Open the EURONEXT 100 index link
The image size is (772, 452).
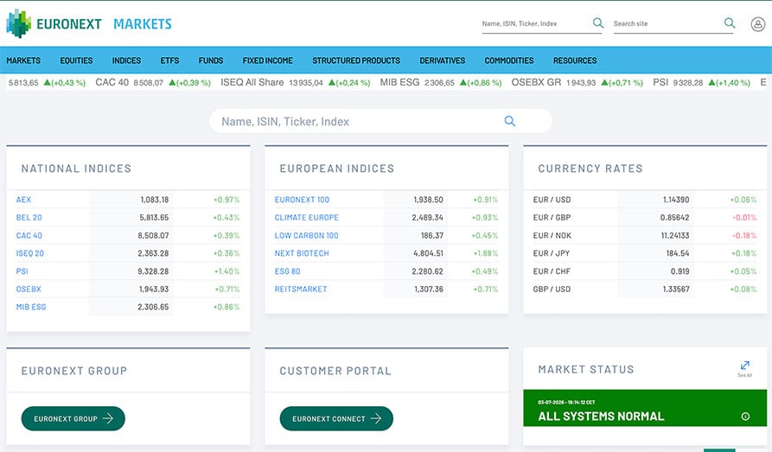coord(302,200)
